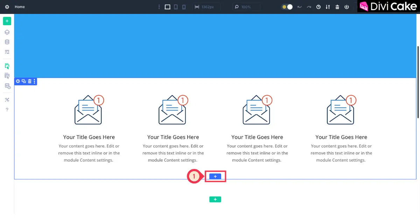
Task: Open the Divi builder settings gear
Action: [x=7, y=7]
